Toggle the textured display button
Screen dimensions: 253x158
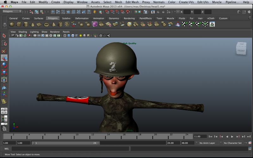click(x=77, y=36)
